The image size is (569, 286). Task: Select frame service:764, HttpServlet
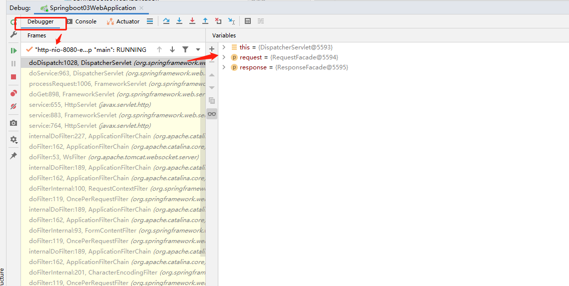click(x=113, y=126)
